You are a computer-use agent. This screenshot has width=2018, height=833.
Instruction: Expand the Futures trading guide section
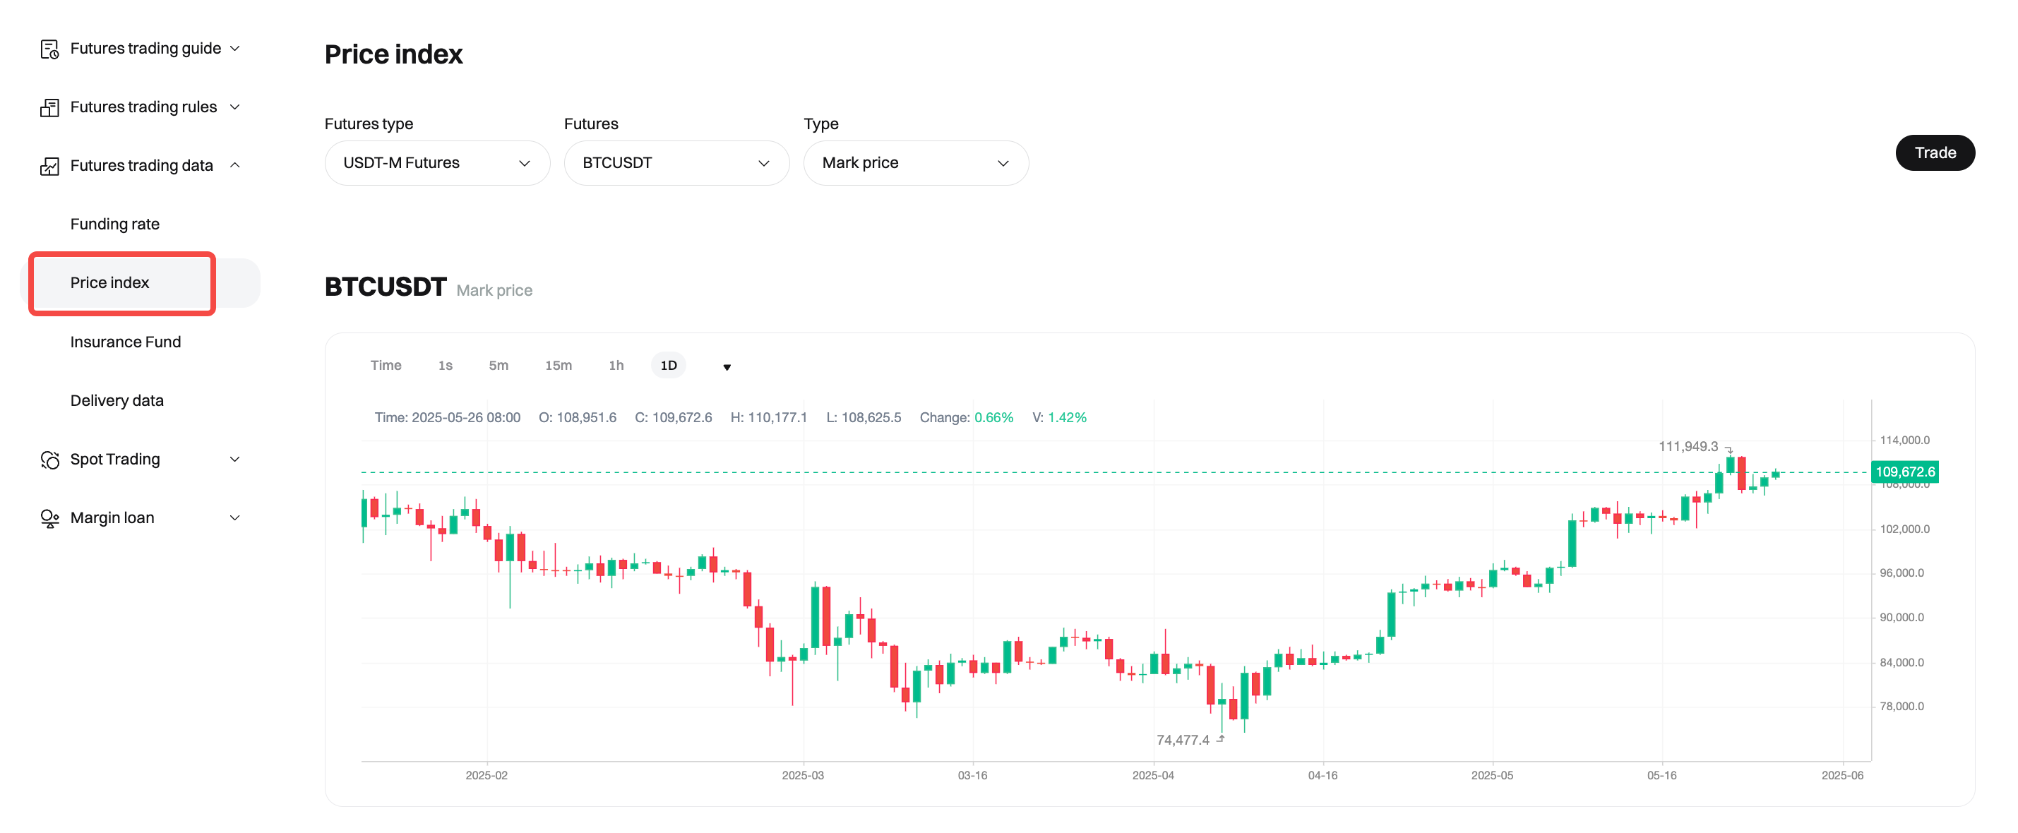pos(234,49)
